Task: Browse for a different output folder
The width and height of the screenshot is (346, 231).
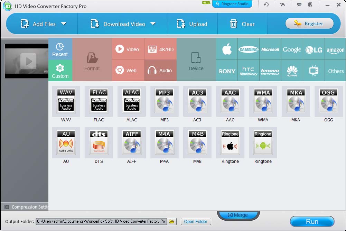Action: (171, 221)
